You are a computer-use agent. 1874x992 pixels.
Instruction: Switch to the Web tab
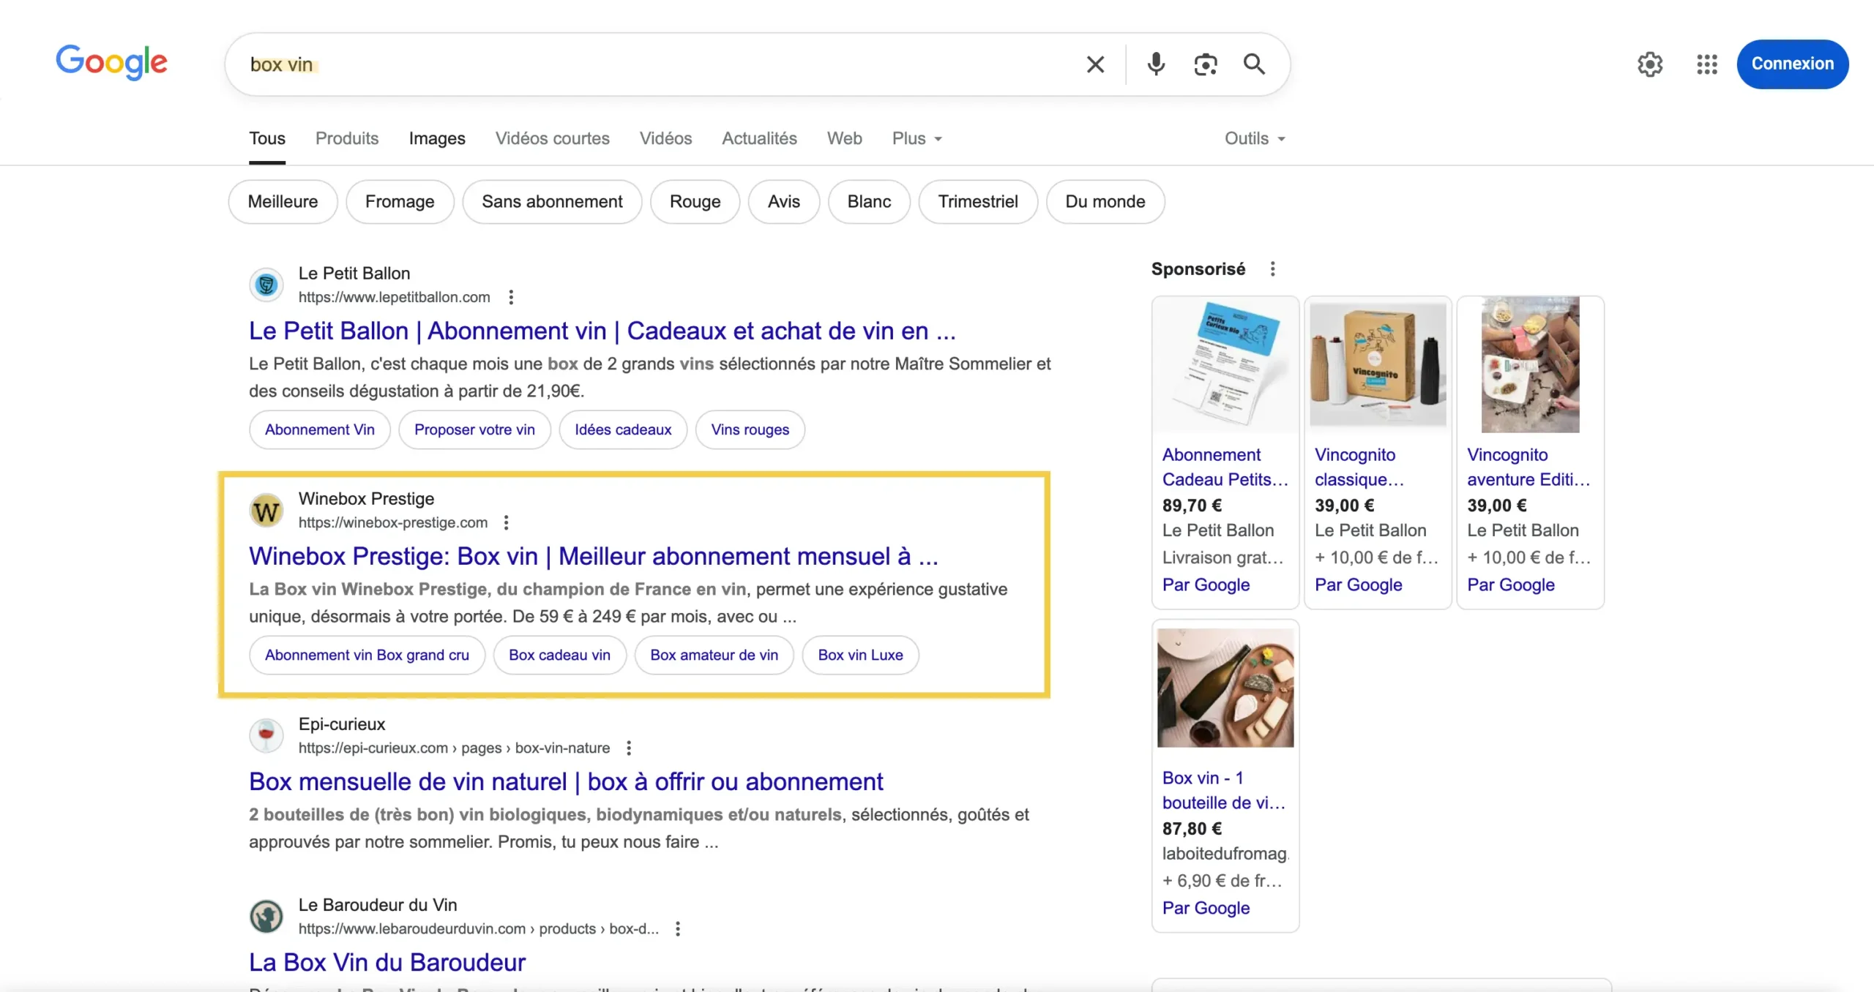[844, 138]
